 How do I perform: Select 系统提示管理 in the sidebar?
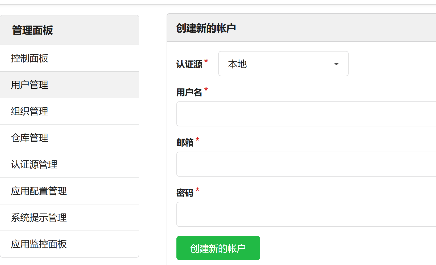(39, 218)
